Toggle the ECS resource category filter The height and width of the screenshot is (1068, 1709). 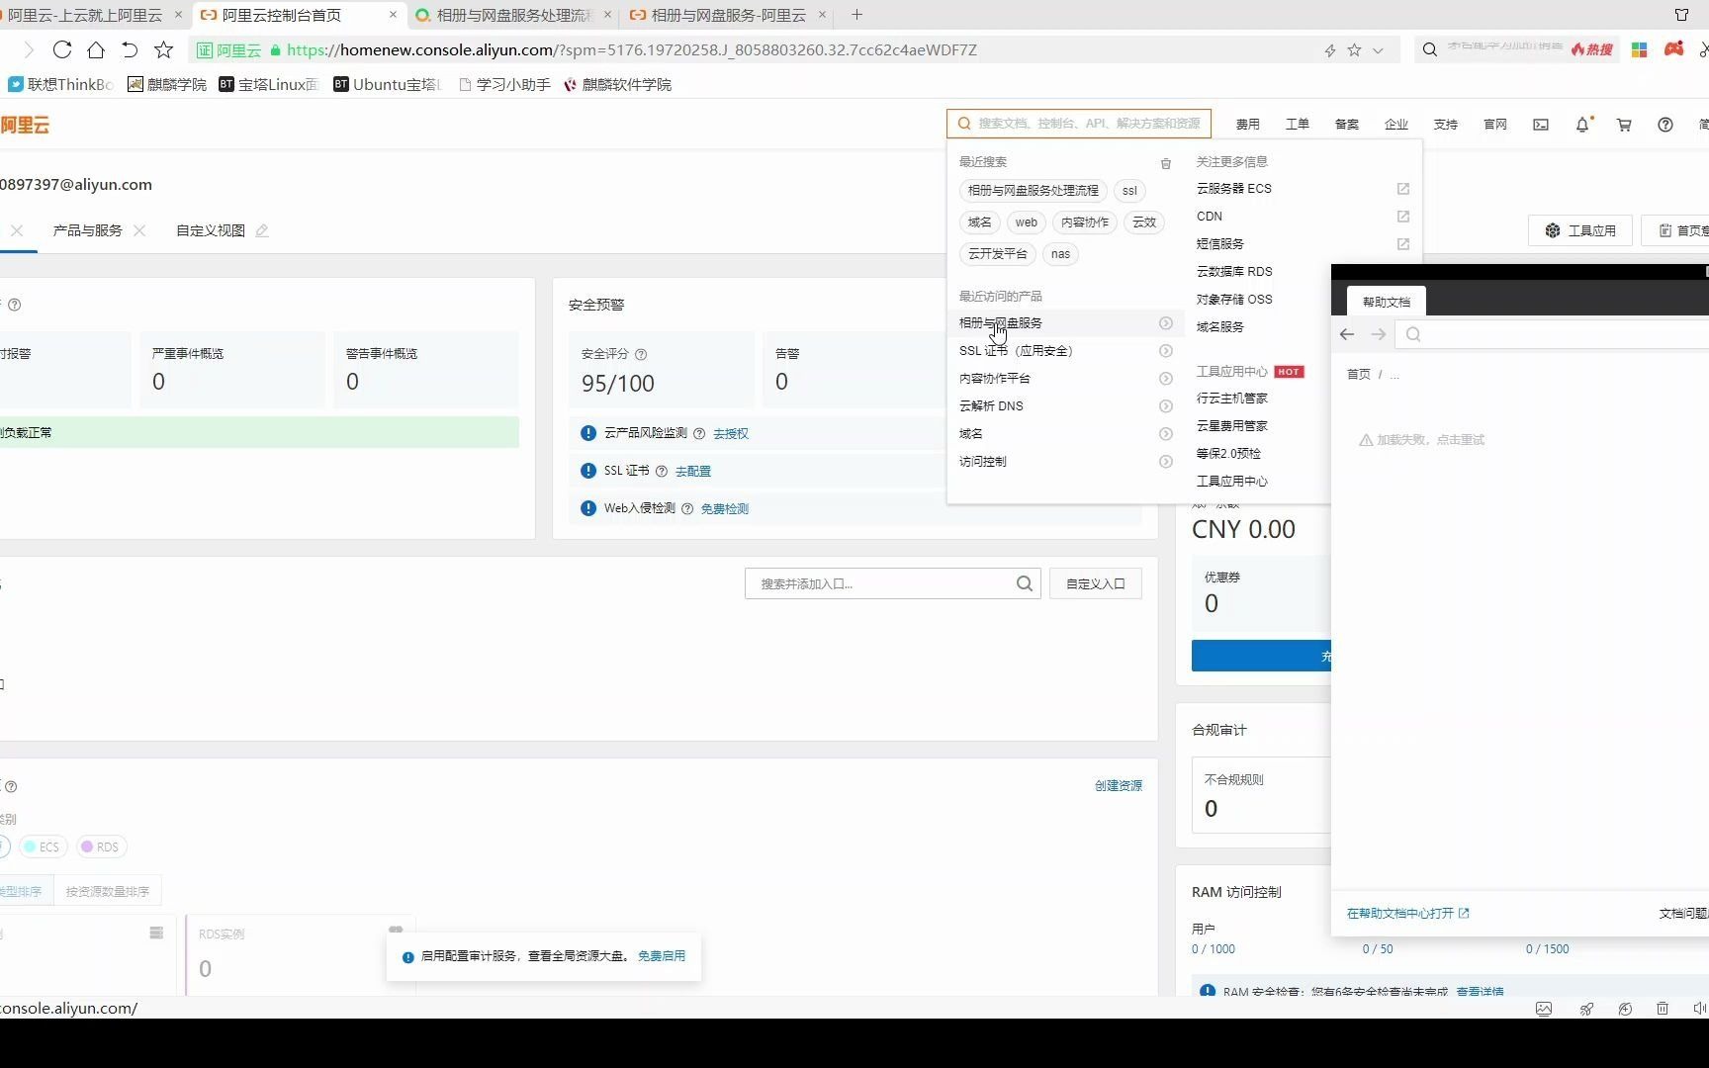click(x=42, y=846)
